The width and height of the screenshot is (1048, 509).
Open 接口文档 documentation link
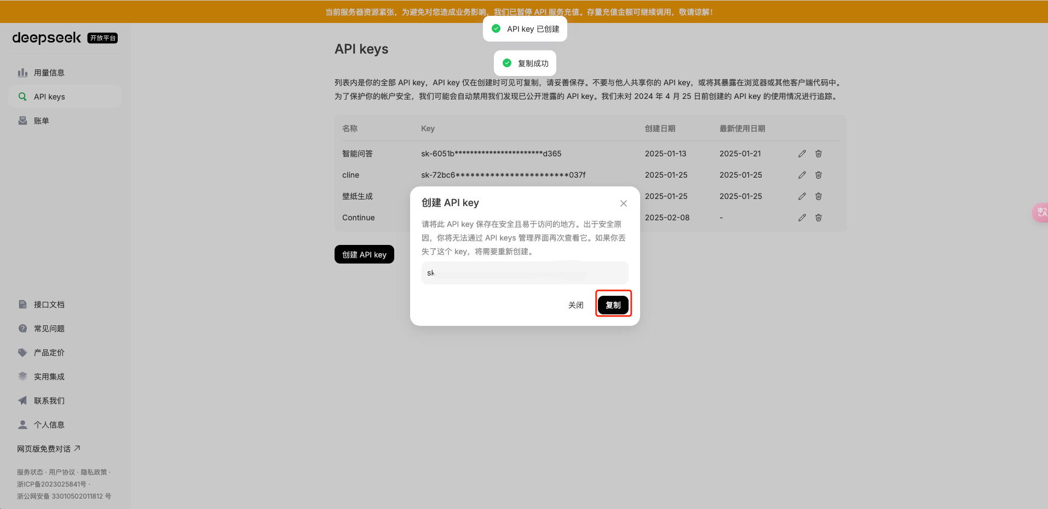[x=49, y=305]
